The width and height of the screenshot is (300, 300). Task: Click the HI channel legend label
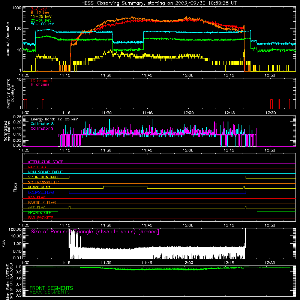[40, 85]
